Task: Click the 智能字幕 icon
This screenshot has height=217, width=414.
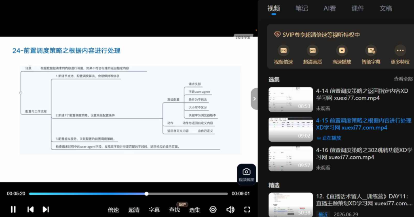Action: point(371,50)
